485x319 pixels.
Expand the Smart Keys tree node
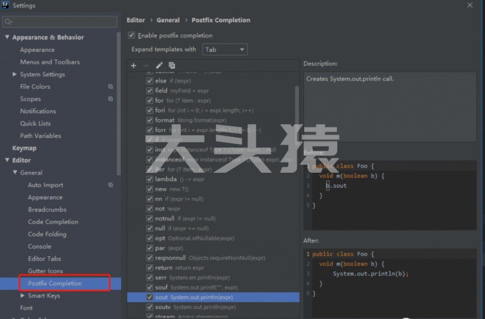(x=23, y=296)
